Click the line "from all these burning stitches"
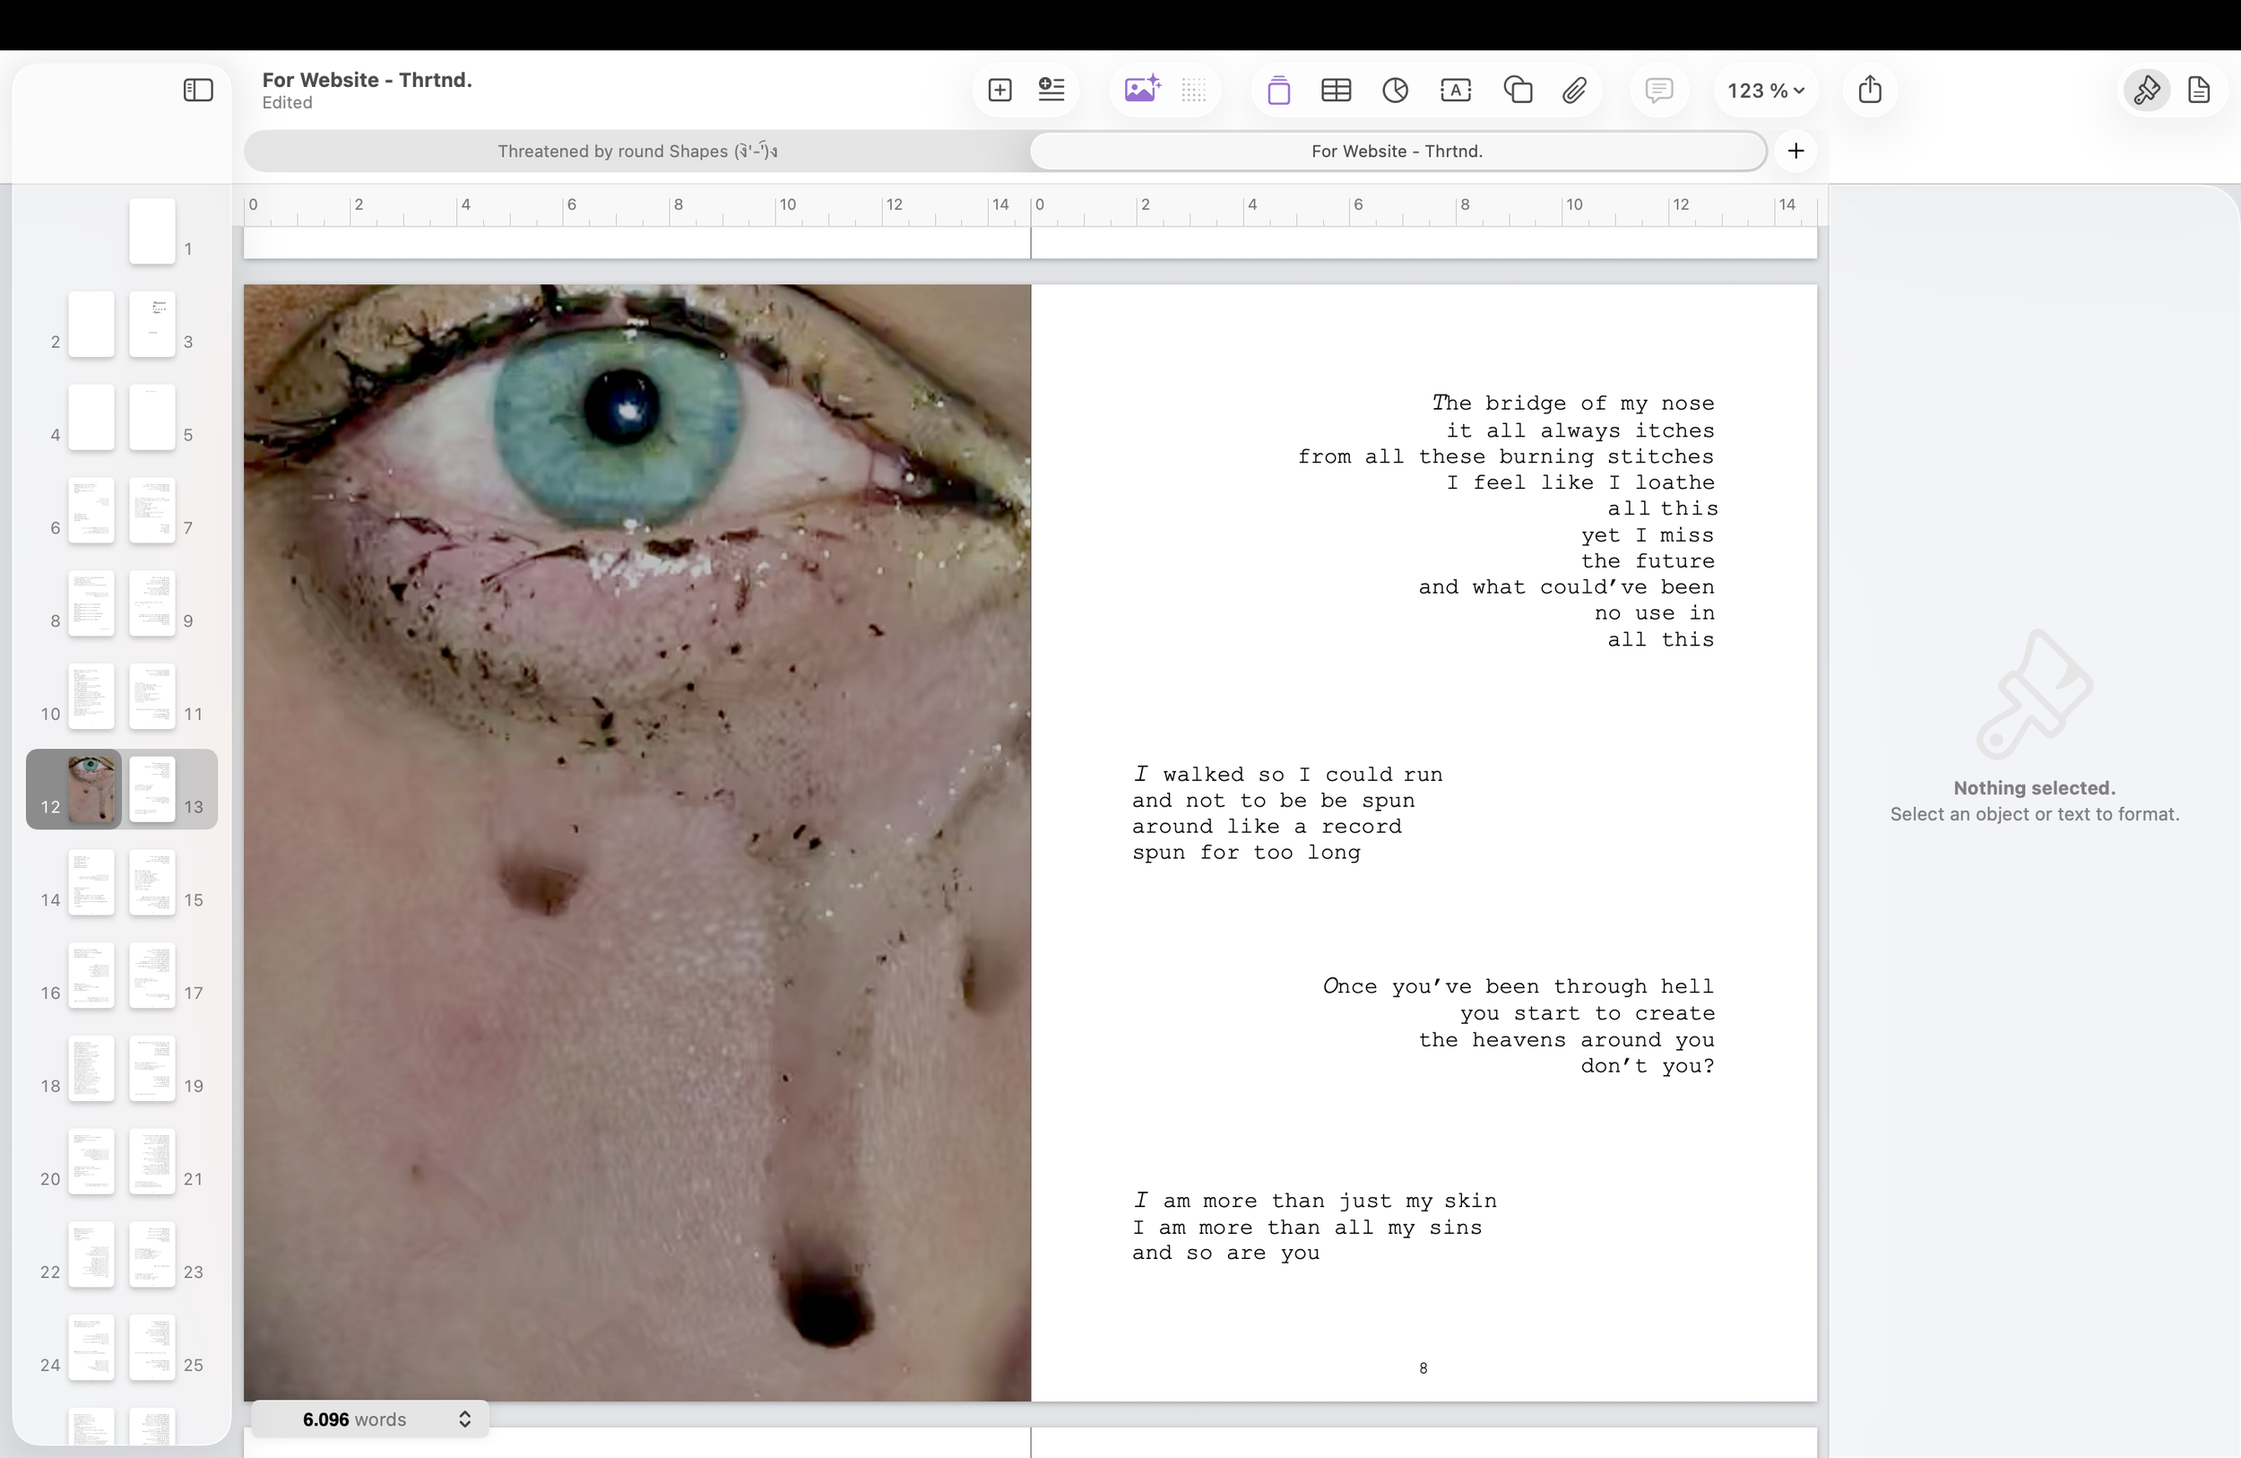This screenshot has width=2241, height=1458. (1506, 456)
